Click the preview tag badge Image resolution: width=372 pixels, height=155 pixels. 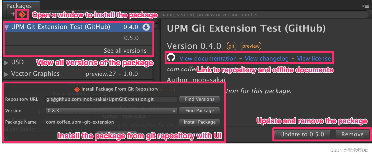251,46
